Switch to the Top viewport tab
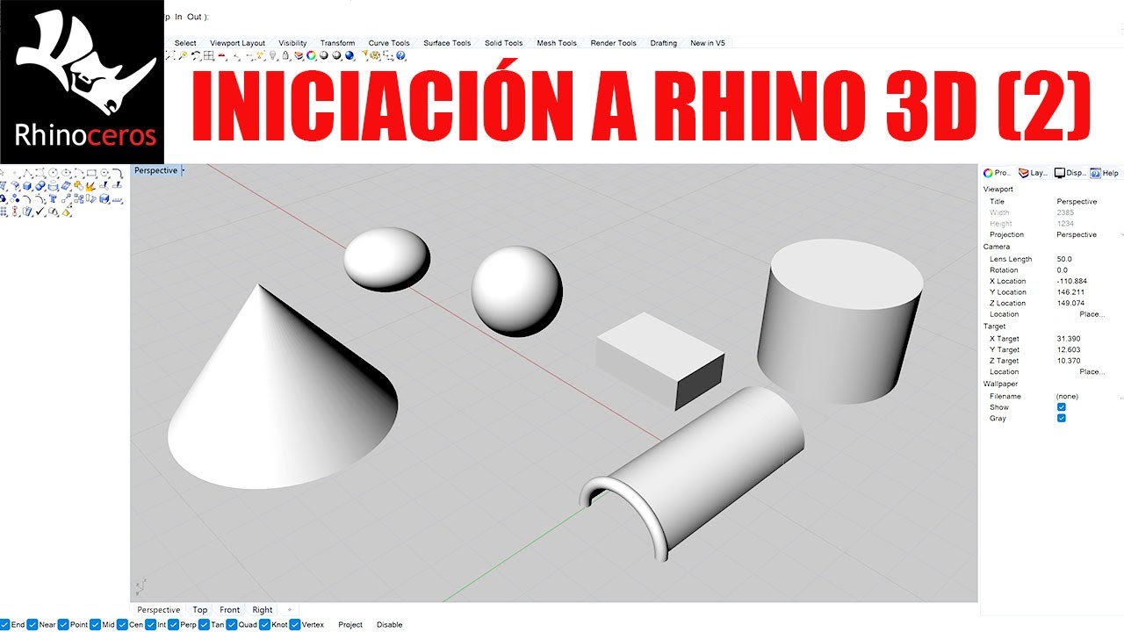Image resolution: width=1124 pixels, height=632 pixels. pyautogui.click(x=200, y=610)
